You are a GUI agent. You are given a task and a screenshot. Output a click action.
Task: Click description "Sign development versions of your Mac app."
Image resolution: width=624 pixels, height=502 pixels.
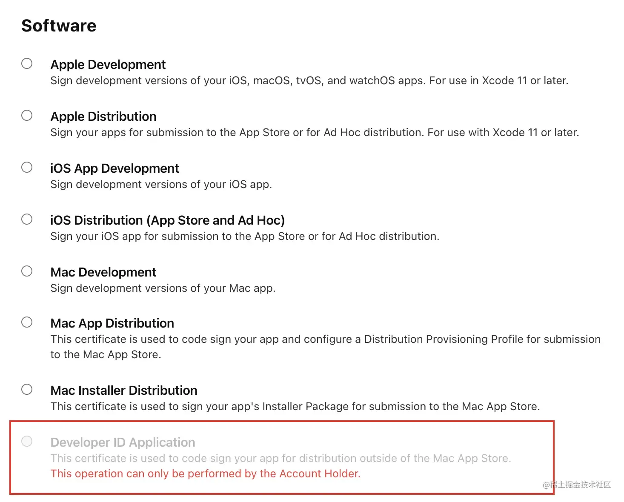click(x=163, y=288)
